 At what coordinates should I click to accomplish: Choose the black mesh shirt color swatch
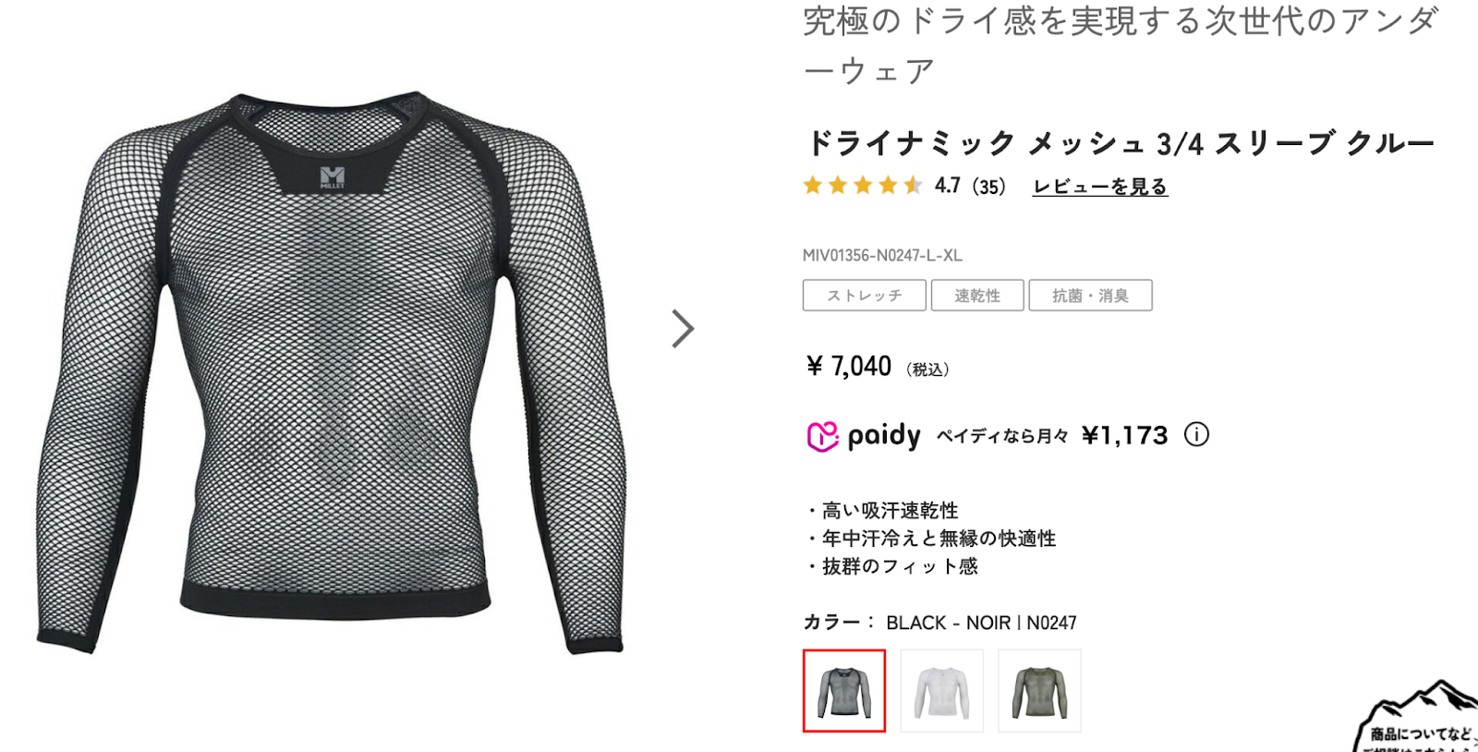point(844,691)
